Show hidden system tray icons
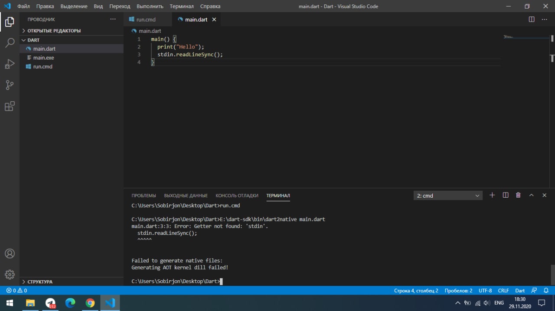The height and width of the screenshot is (311, 555). (458, 303)
